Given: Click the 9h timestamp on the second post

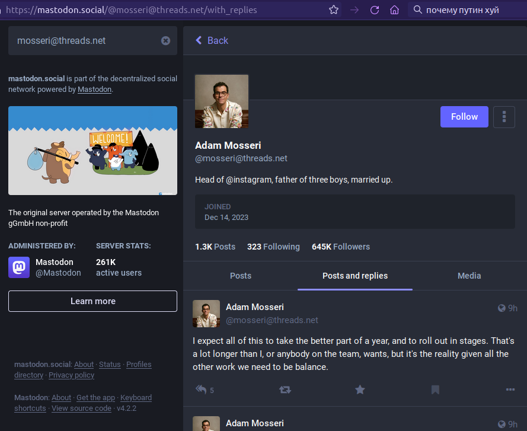Looking at the screenshot, I should tap(513, 424).
